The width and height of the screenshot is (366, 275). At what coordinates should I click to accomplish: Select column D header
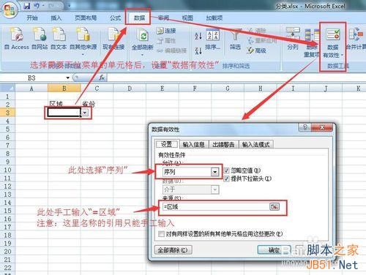(x=130, y=88)
